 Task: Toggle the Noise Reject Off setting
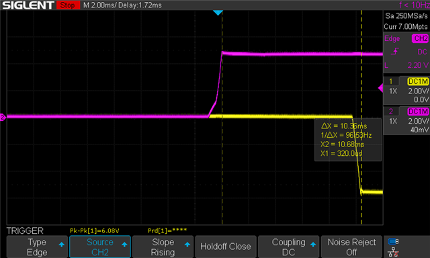tap(351, 247)
